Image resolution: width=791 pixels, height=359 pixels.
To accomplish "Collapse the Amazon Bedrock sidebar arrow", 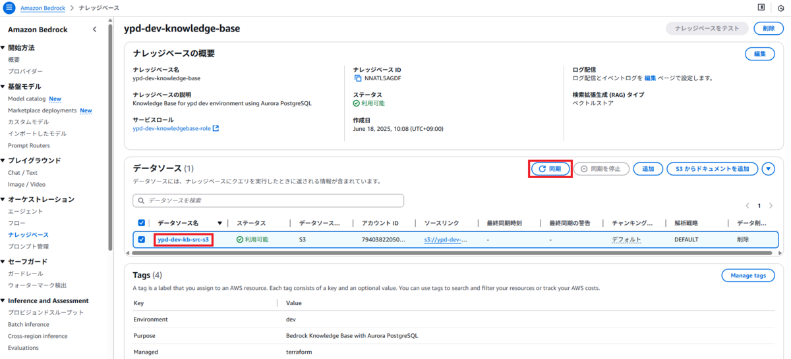I will pyautogui.click(x=94, y=29).
